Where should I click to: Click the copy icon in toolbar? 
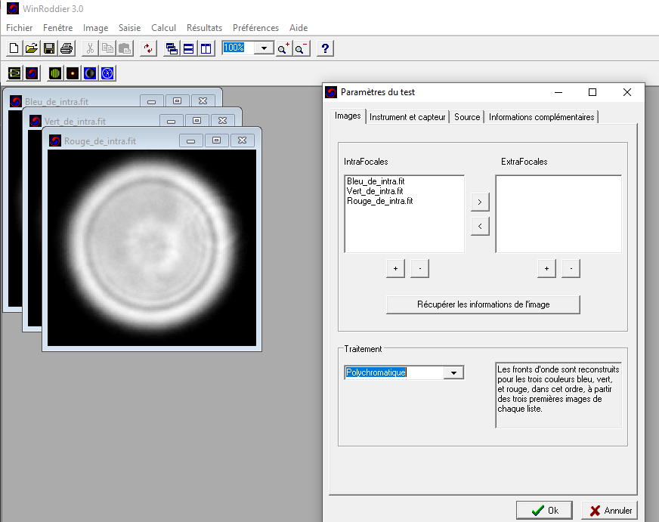pos(107,48)
